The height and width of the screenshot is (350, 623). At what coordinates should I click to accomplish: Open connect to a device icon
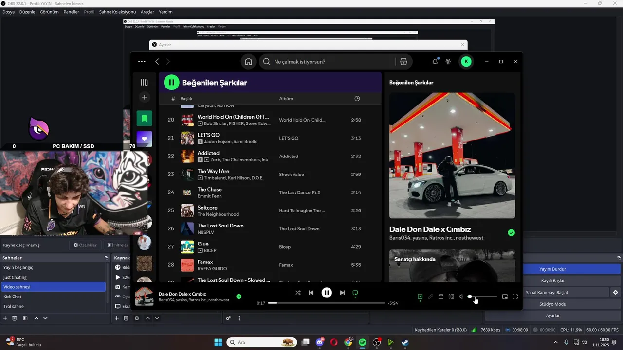[x=451, y=297]
